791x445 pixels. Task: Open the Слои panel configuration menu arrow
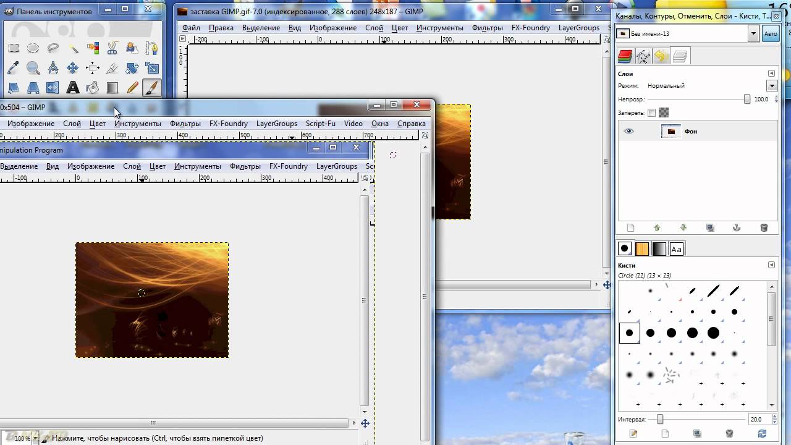click(x=771, y=74)
